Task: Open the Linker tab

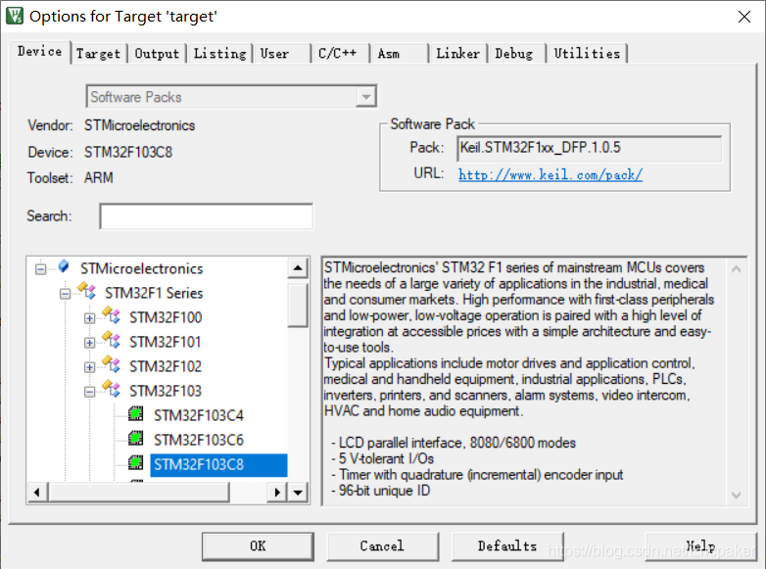Action: [457, 53]
